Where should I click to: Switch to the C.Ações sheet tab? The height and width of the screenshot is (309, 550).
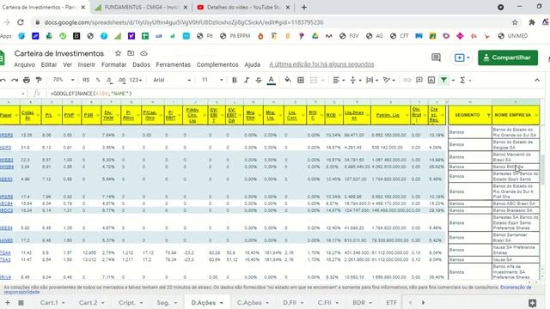252,303
